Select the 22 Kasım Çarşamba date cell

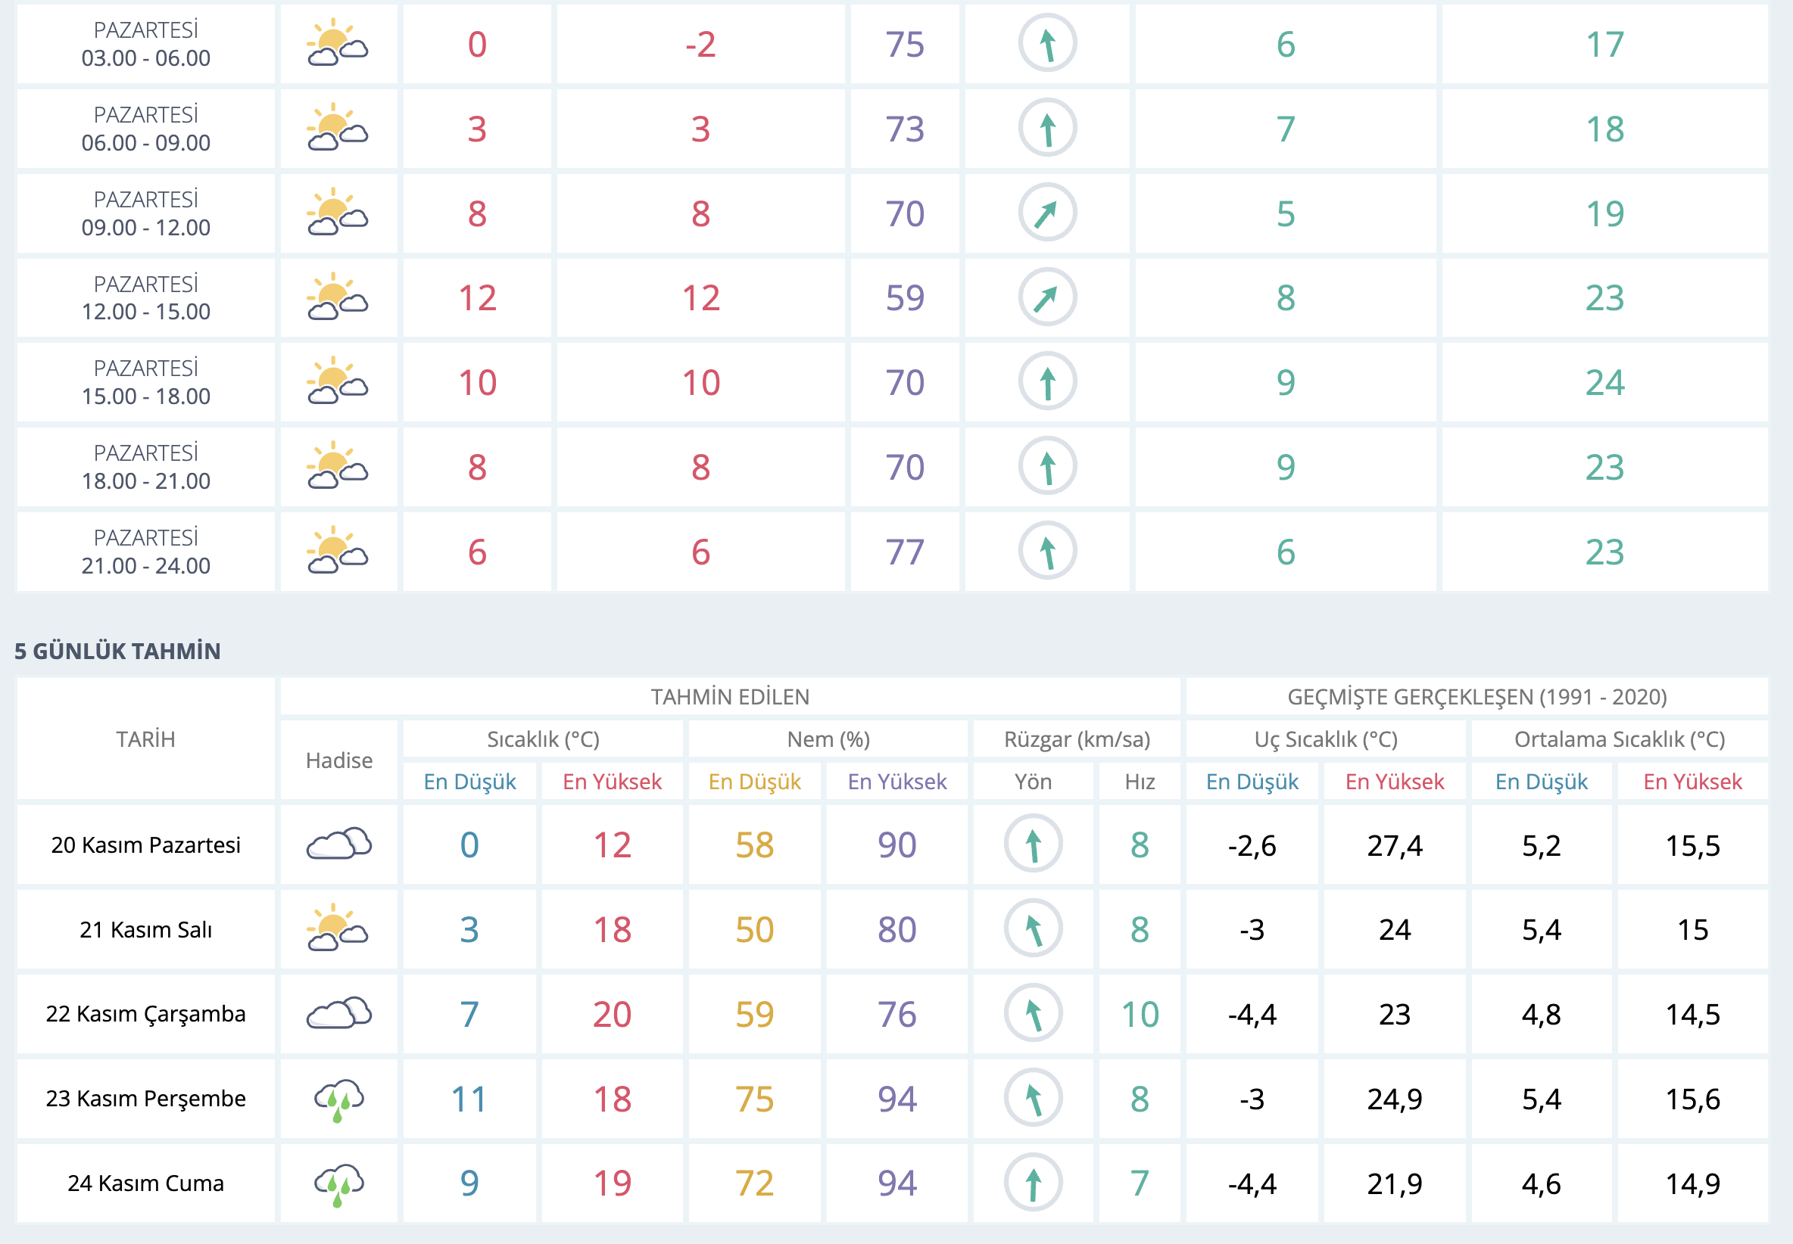tap(146, 1014)
